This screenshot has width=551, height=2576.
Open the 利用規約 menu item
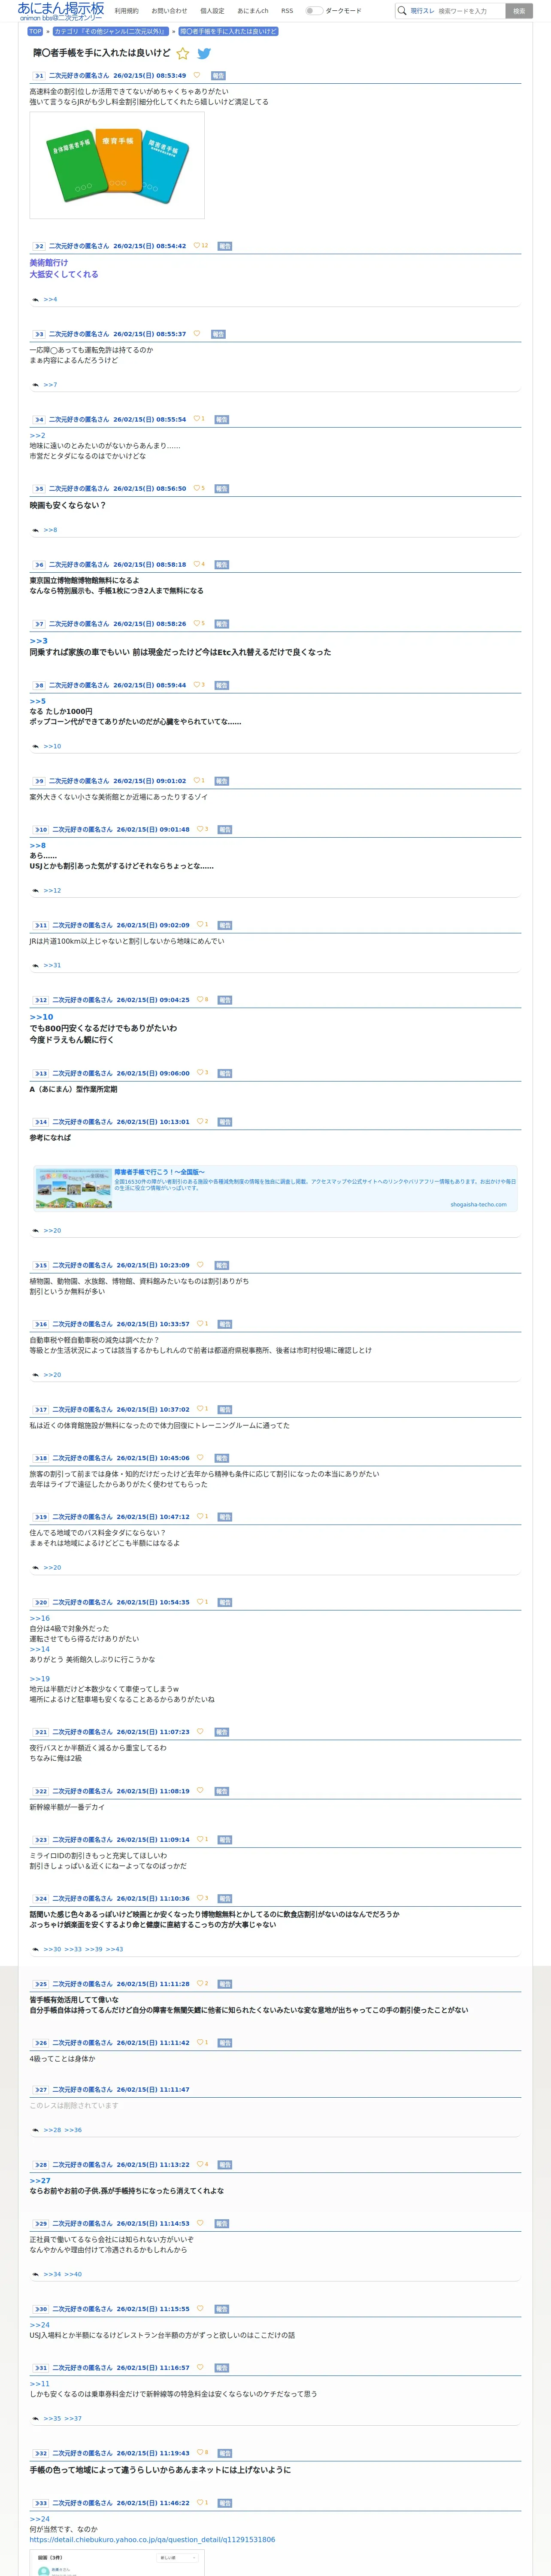(x=126, y=11)
